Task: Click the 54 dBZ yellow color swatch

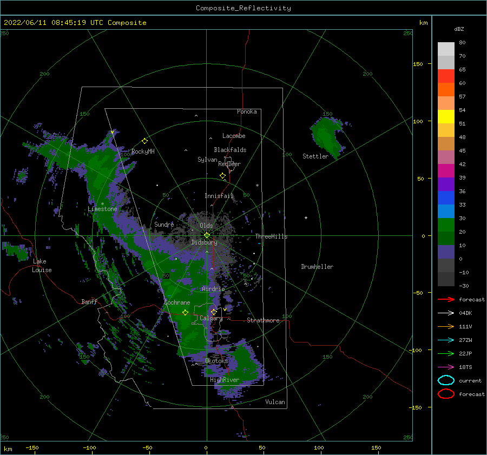Action: [446, 116]
